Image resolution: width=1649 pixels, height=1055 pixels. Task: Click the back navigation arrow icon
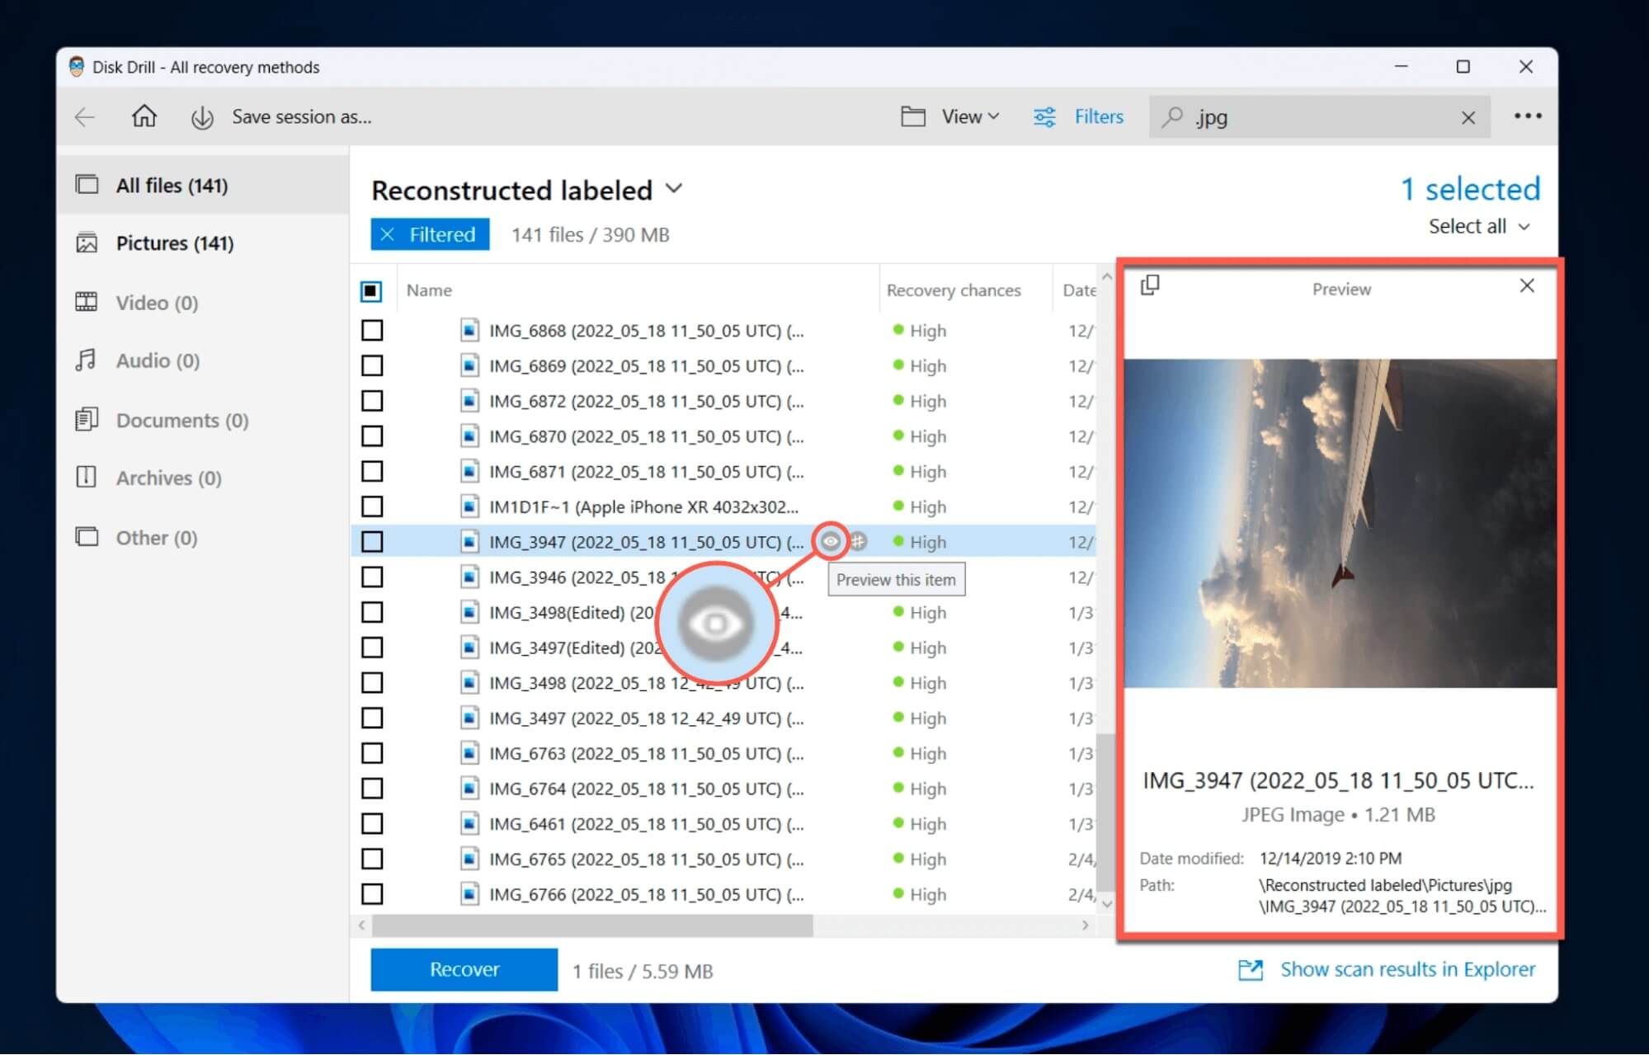(x=85, y=116)
